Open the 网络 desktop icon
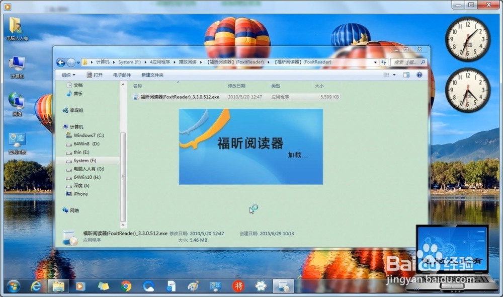 coord(17,104)
